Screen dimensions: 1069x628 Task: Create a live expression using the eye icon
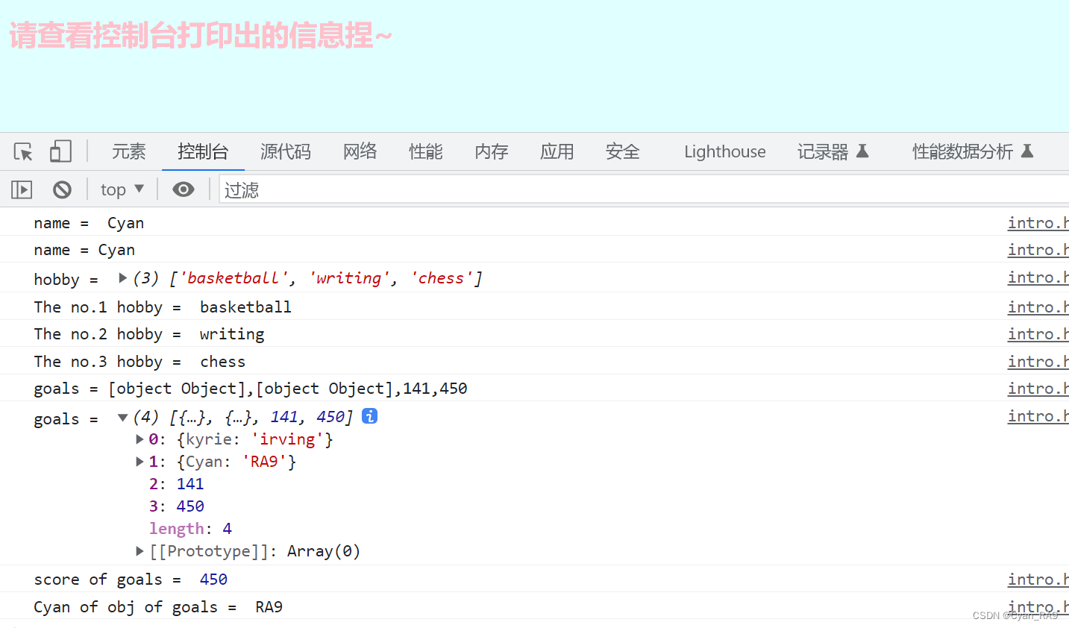(x=183, y=189)
